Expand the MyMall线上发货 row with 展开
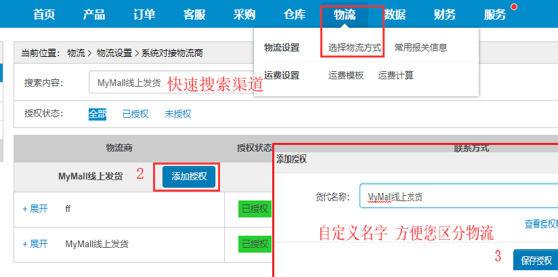The width and height of the screenshot is (558, 277). point(35,244)
